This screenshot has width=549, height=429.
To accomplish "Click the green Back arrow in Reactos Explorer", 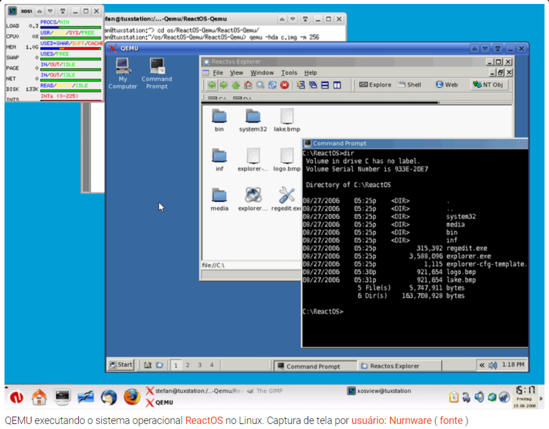I will (212, 85).
